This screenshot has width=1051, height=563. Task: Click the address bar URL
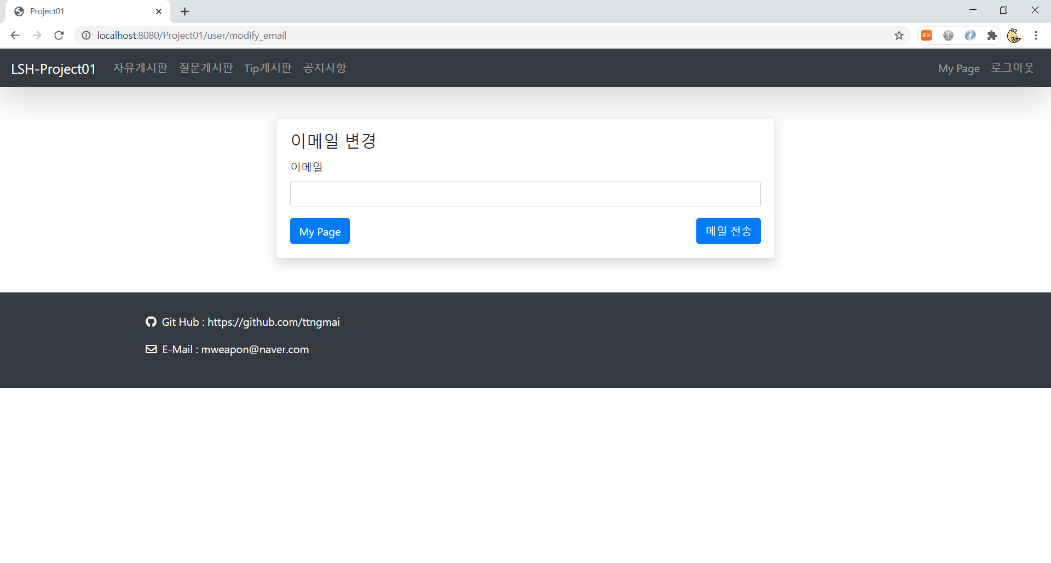[192, 36]
